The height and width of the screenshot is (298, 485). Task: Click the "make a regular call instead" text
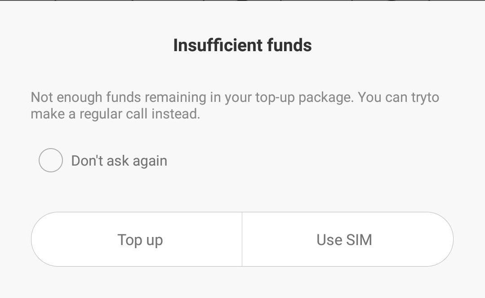click(115, 114)
